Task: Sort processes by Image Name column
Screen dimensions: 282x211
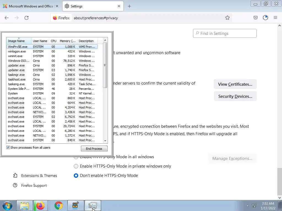Action: pyautogui.click(x=19, y=41)
